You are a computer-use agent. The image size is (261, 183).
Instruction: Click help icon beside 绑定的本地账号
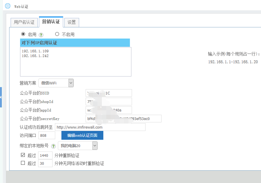53,146
